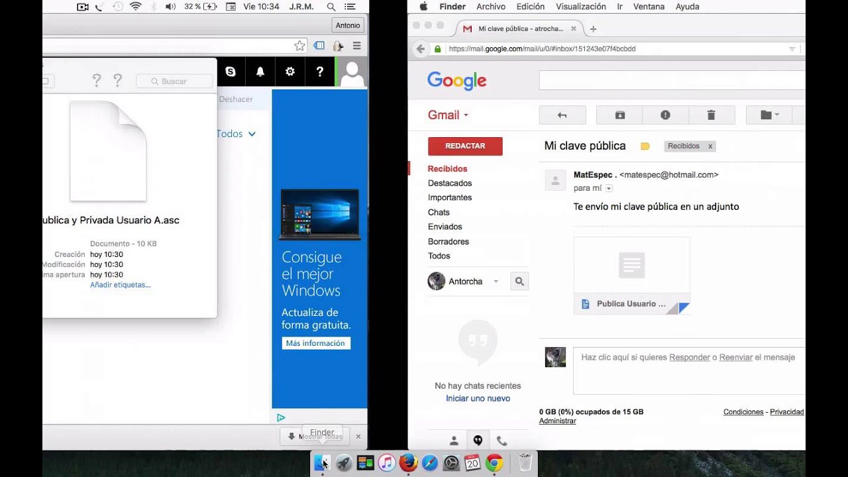This screenshot has height=477, width=848.
Task: Open the Gmail contacts person tab icon
Action: click(x=454, y=441)
